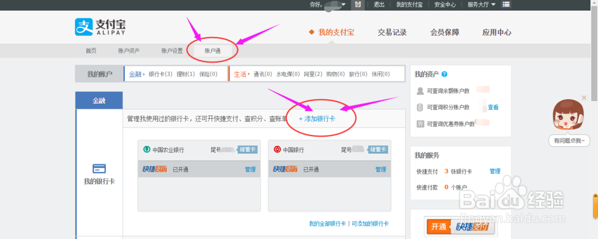Open the alarm clock reminder icon

pyautogui.click(x=358, y=5)
